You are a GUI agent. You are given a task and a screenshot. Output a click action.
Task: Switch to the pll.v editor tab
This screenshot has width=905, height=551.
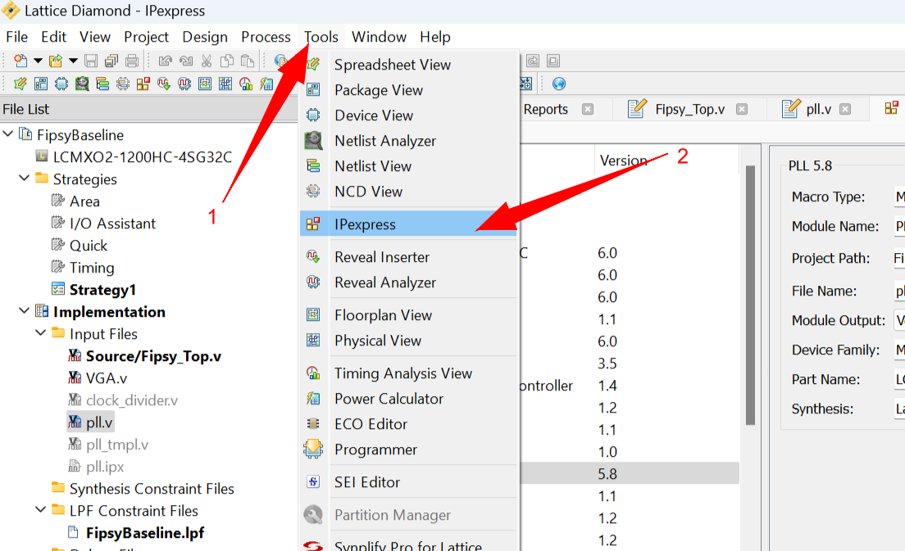[818, 109]
